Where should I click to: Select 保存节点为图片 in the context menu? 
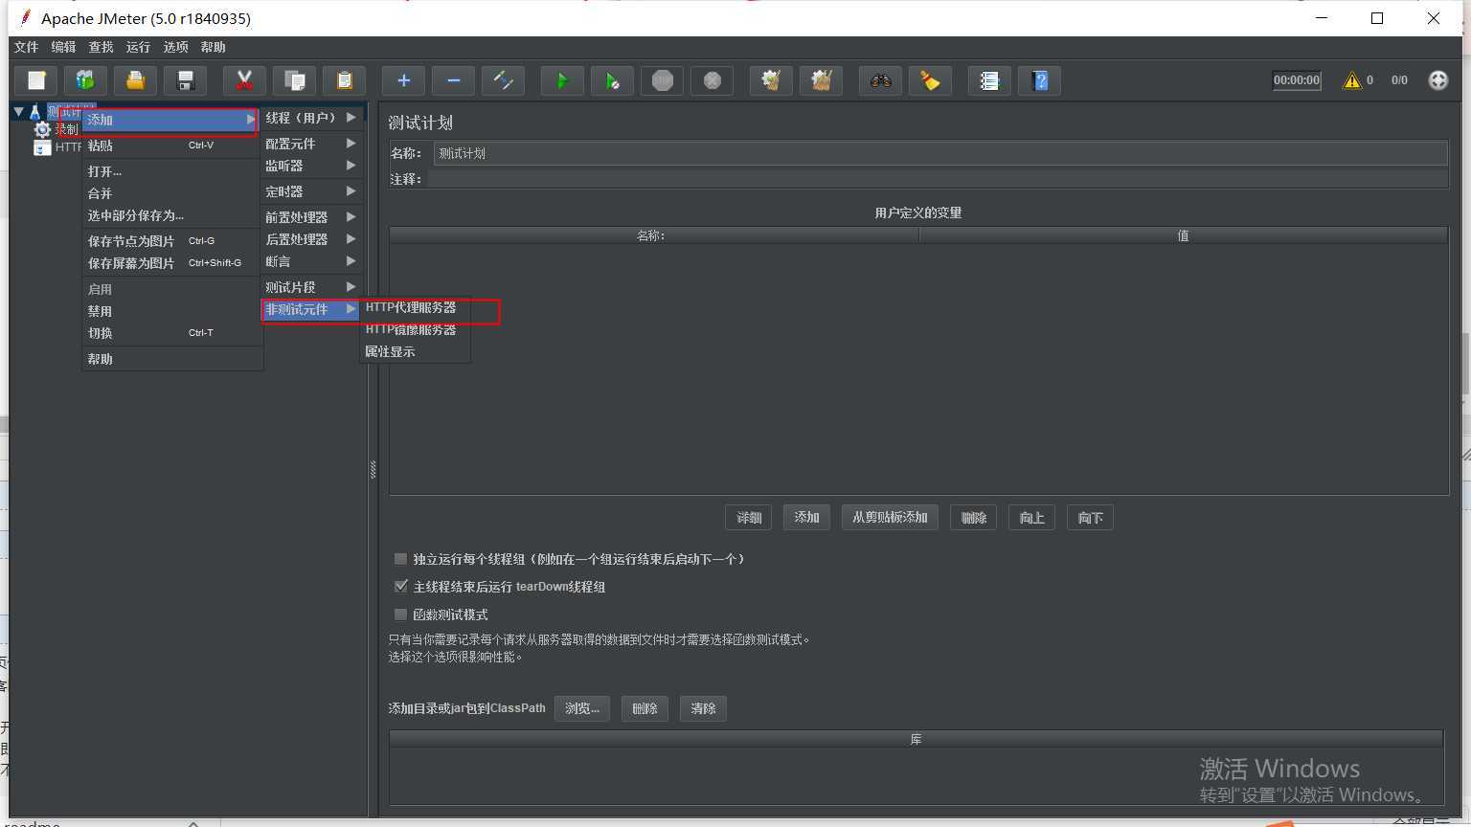tap(171, 241)
